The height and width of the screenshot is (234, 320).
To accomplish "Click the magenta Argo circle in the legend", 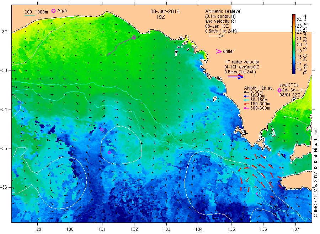I will [x=53, y=11].
